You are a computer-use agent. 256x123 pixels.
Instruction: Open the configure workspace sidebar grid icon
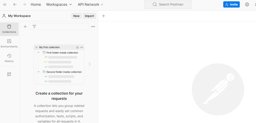[9, 74]
